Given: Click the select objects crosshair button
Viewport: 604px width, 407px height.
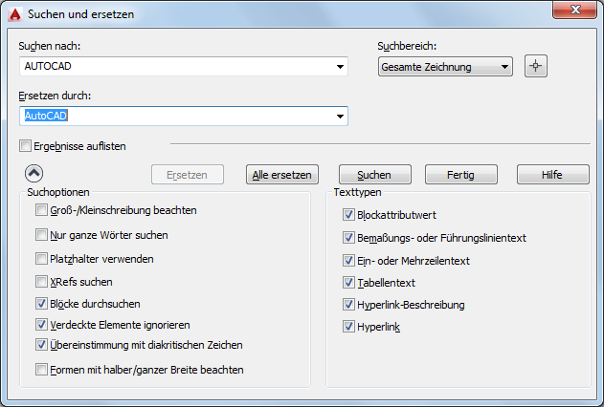Looking at the screenshot, I should pyautogui.click(x=535, y=66).
